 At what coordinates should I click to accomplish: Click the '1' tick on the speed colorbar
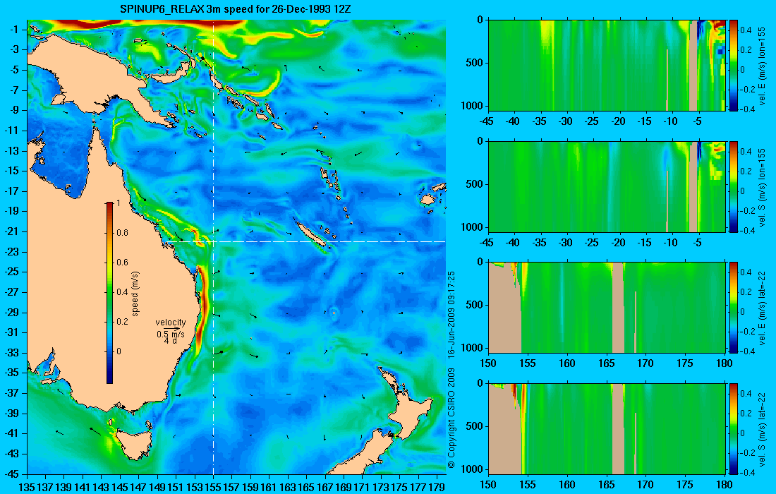pos(118,203)
